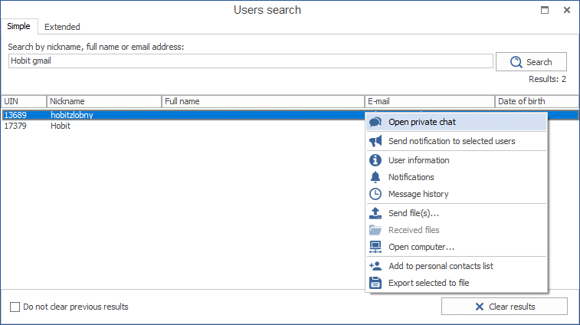The image size is (580, 325).
Task: Click the Add to personal contacts icon
Action: point(375,266)
